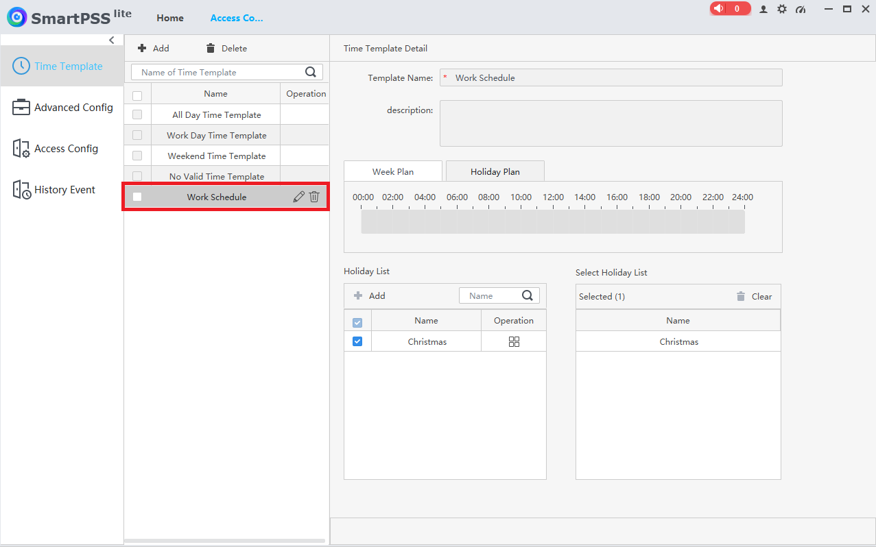
Task: Clear the selected holiday list
Action: tap(754, 296)
